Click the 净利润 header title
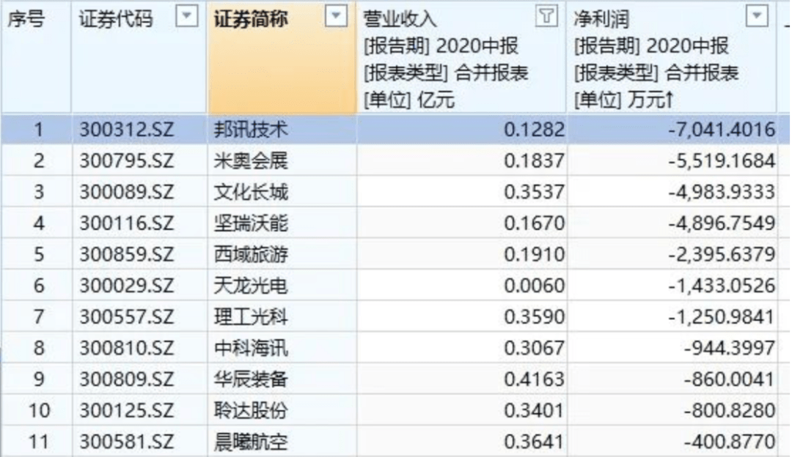The height and width of the screenshot is (457, 792). coord(601,19)
